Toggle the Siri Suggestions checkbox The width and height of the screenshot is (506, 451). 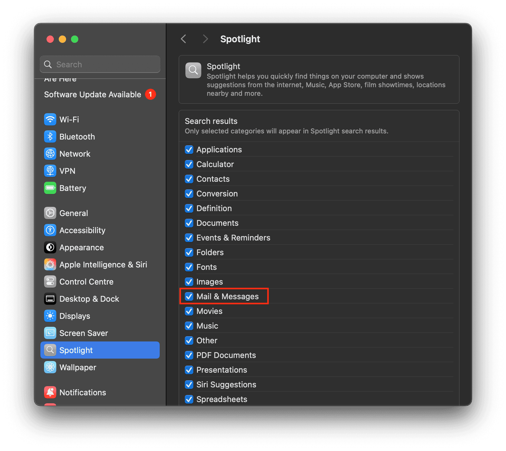click(x=189, y=384)
